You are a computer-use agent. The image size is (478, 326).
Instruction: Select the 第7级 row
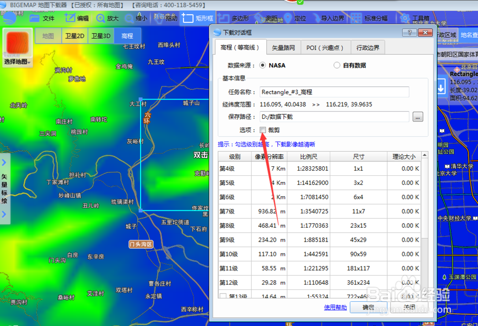(x=319, y=212)
